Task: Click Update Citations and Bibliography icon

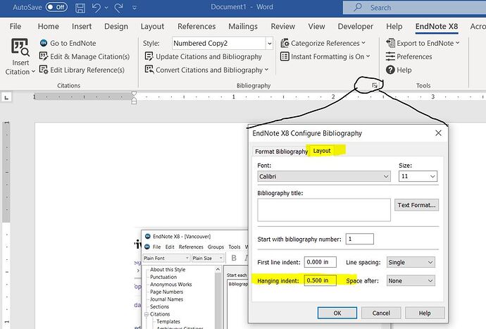Action: pos(149,56)
